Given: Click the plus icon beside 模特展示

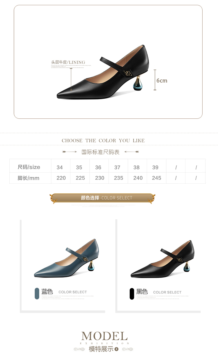Looking at the screenshot, I should click(117, 349).
